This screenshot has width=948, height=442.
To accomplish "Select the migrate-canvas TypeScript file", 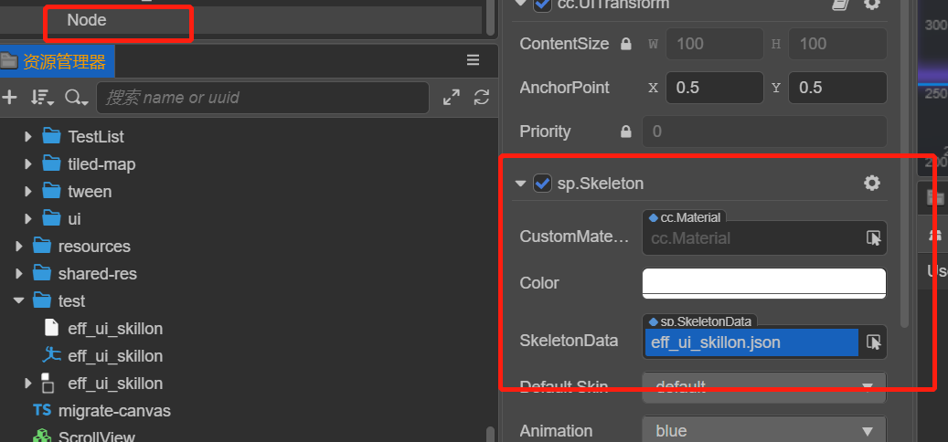I will [x=114, y=411].
